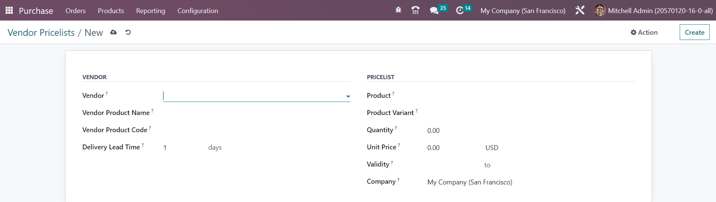Click the Unit Price input field
The height and width of the screenshot is (202, 716).
point(453,148)
